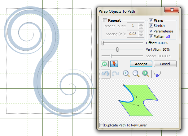Increase Repeat Count with up arrow

(x=141, y=24)
